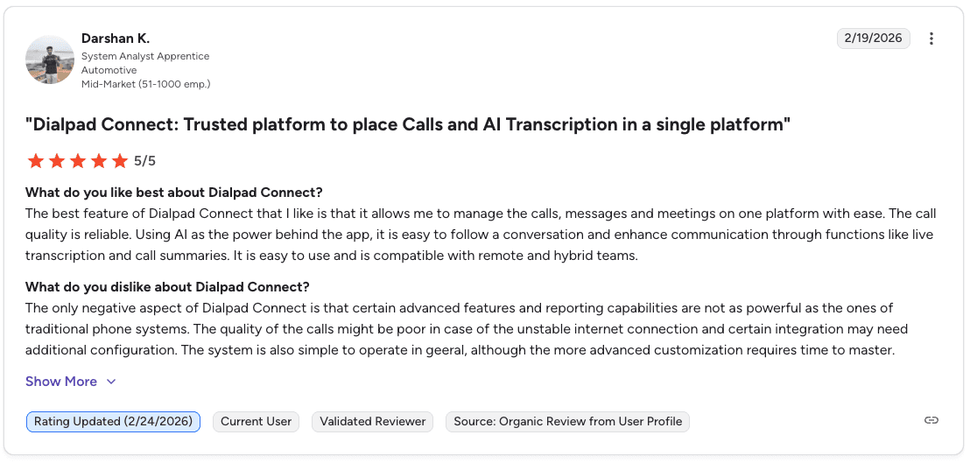
Task: Open the three-dot options menu
Action: pyautogui.click(x=931, y=39)
